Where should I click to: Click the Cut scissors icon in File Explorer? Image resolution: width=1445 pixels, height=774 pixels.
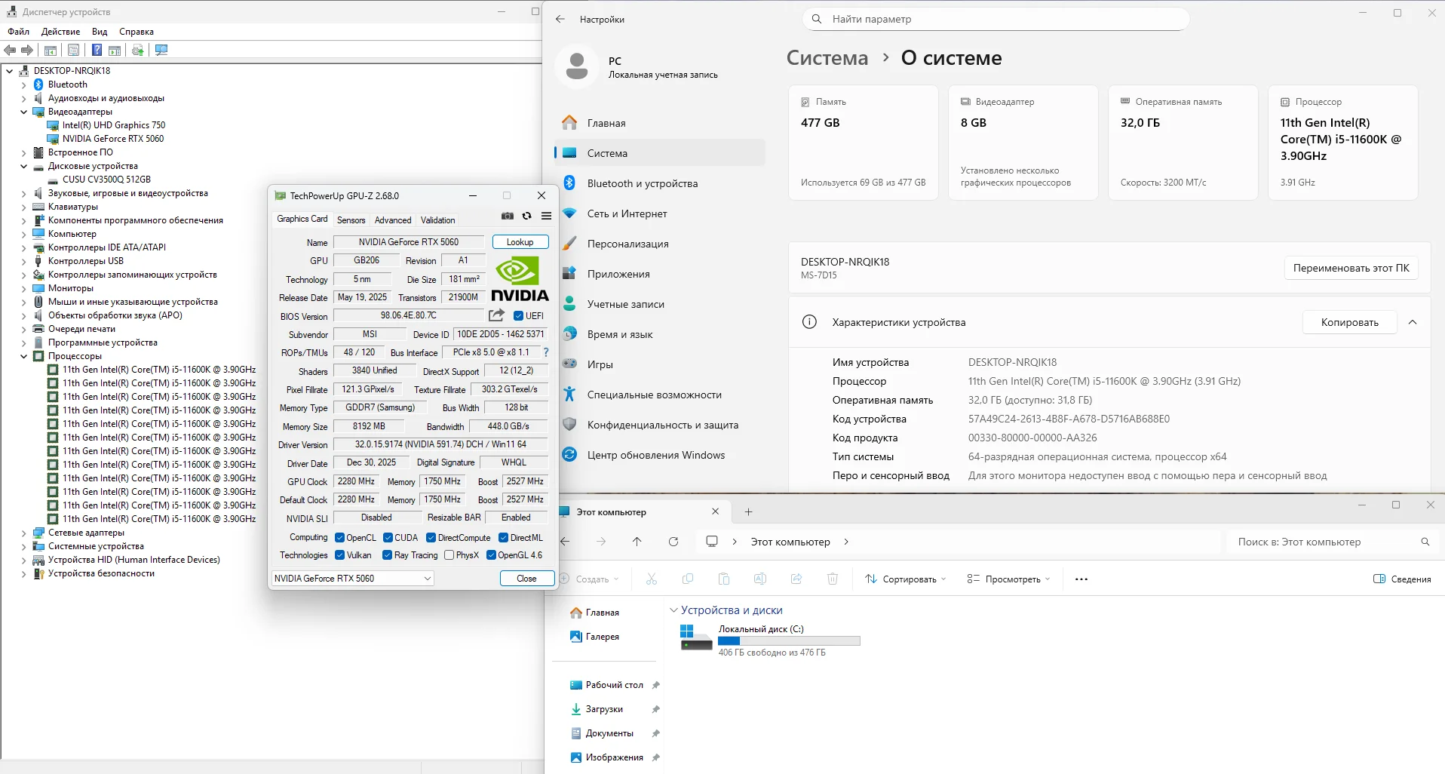tap(652, 579)
